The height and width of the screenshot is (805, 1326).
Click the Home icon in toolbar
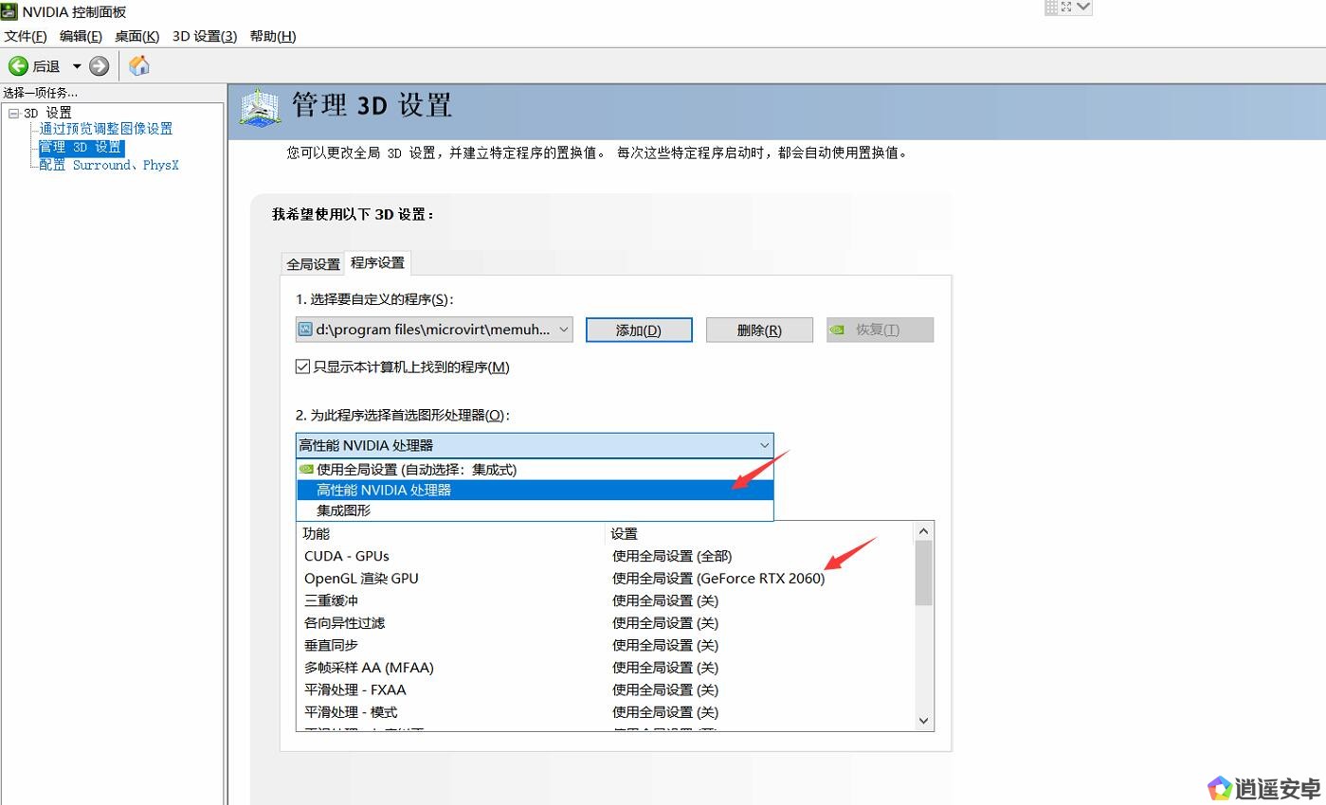(x=139, y=65)
